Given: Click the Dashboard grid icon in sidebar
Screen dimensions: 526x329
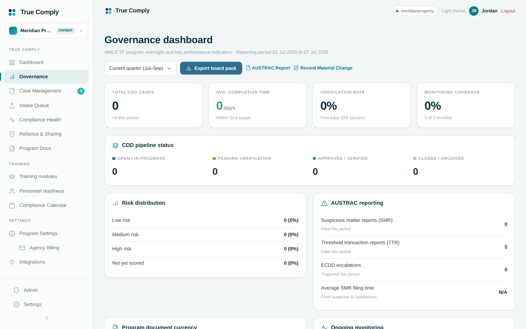Looking at the screenshot, I should [12, 63].
